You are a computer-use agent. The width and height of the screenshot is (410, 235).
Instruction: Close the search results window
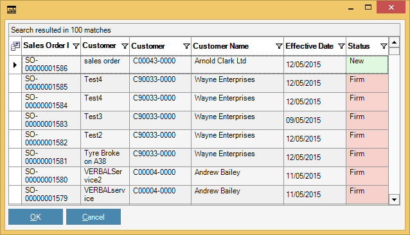(391, 7)
